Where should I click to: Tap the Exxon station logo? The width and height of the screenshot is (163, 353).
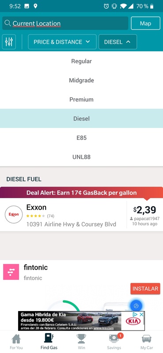(x=14, y=214)
